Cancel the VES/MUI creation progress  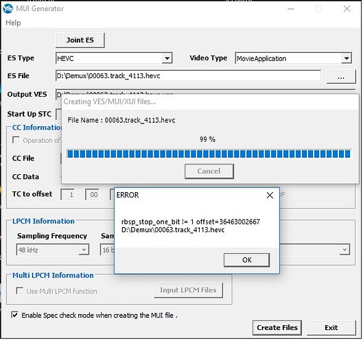pos(209,171)
